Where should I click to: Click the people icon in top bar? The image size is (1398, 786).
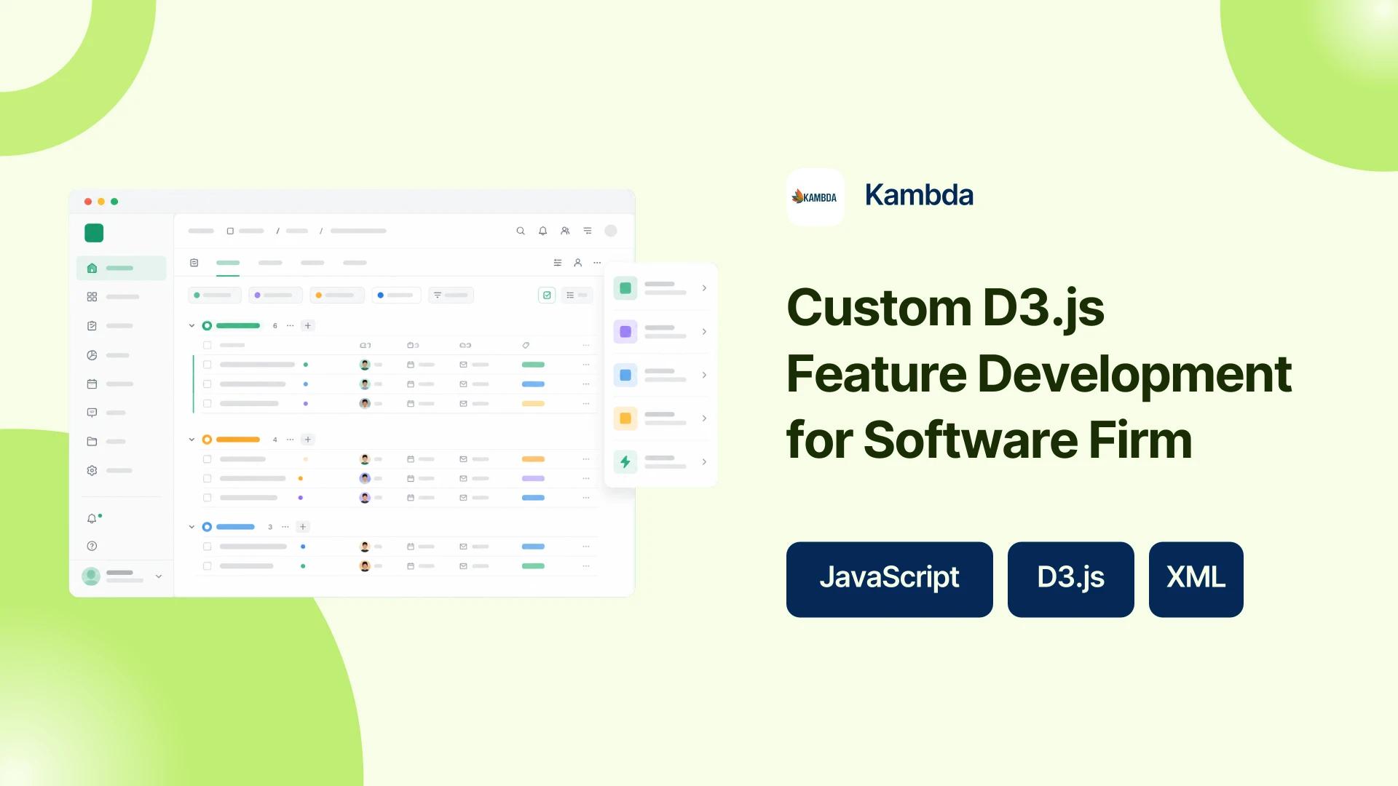coord(565,231)
